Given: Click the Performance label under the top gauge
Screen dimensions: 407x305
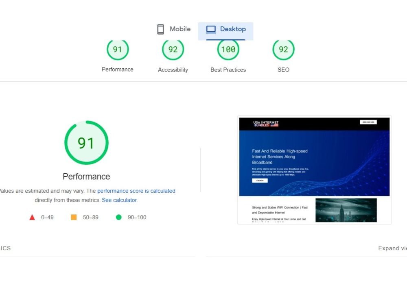Looking at the screenshot, I should click(118, 70).
